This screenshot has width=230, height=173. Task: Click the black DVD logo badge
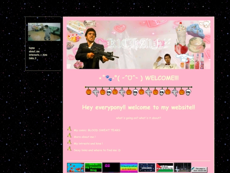click(x=111, y=167)
